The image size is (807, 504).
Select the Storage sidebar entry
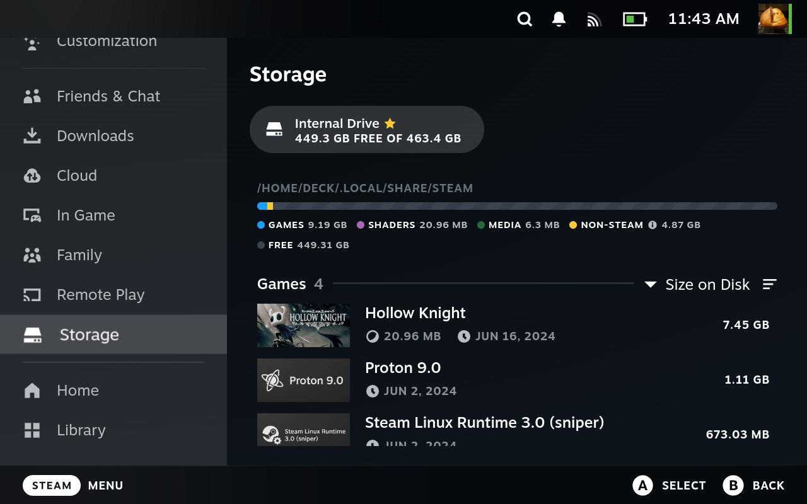(113, 335)
